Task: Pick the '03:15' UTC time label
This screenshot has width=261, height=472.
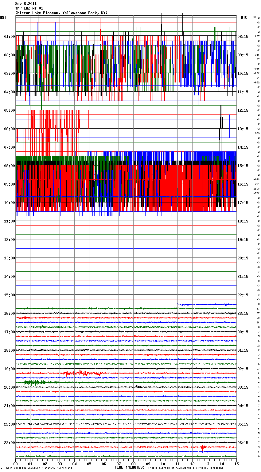Action: point(243,387)
